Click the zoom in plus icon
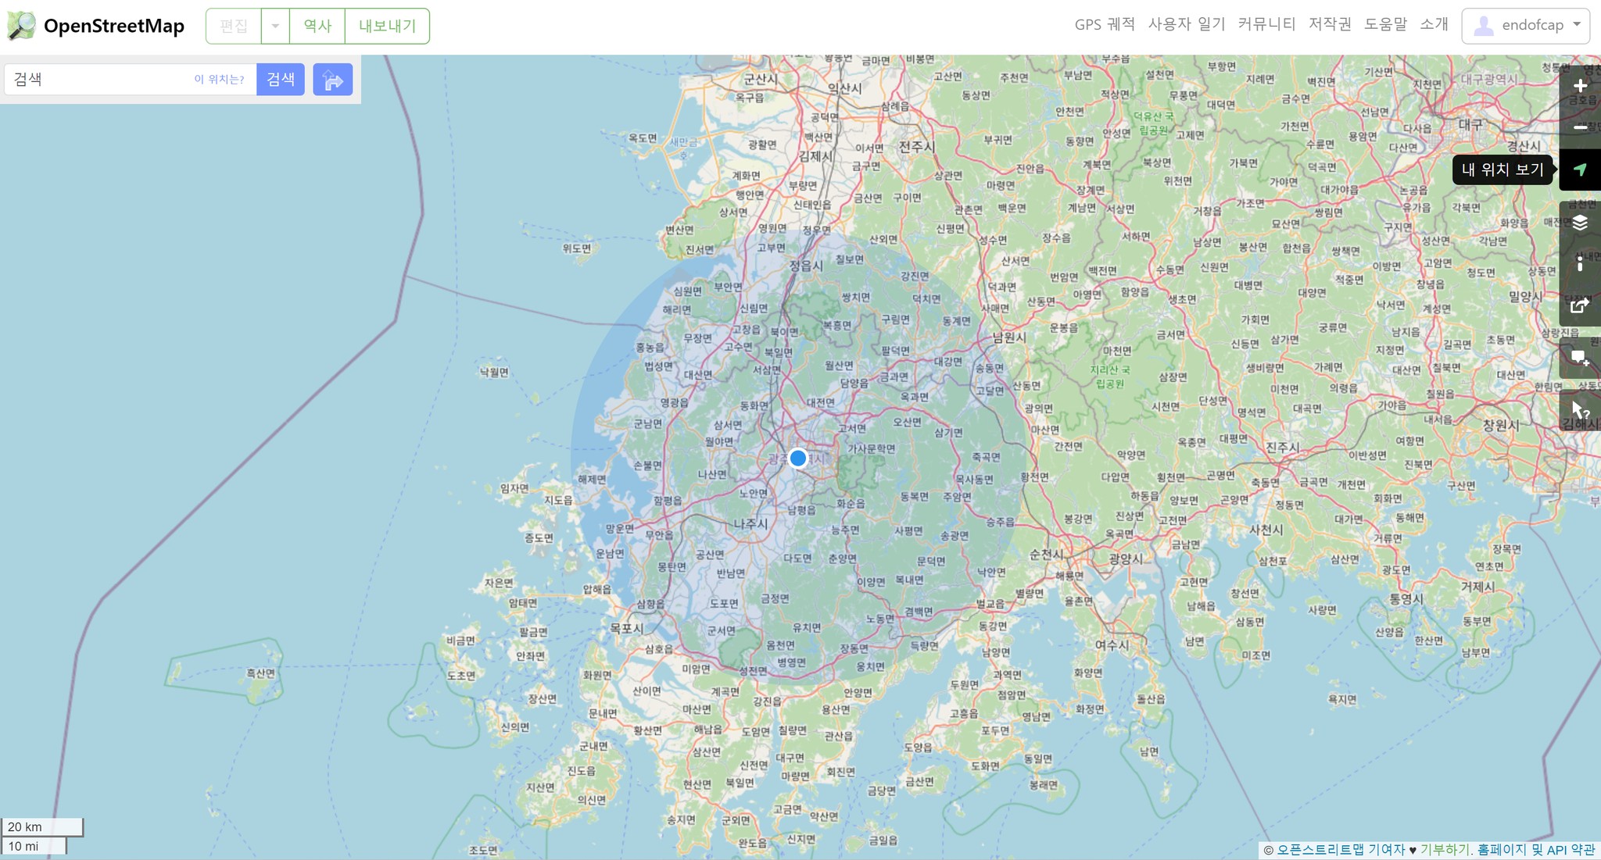This screenshot has width=1601, height=860. [x=1580, y=87]
